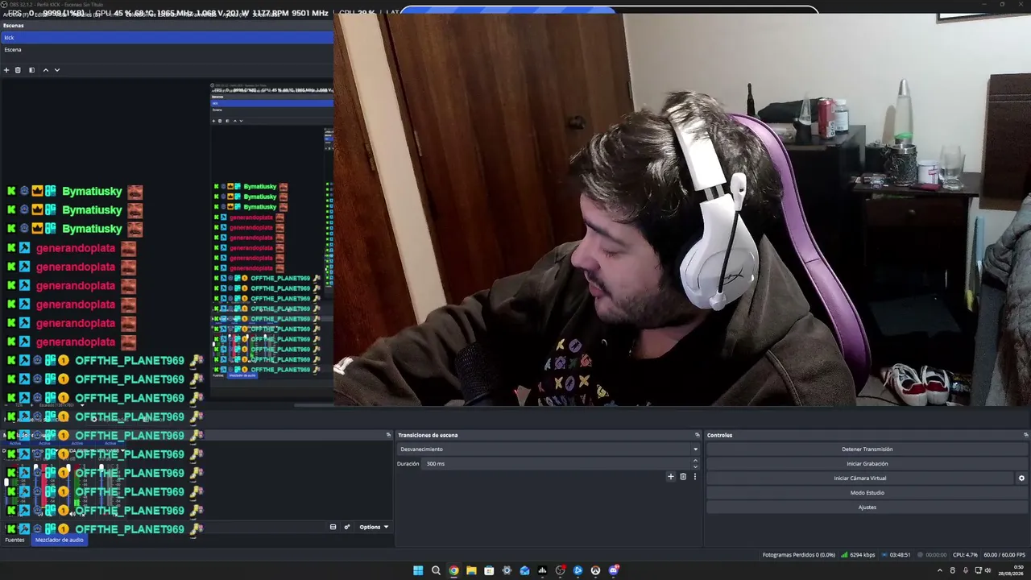
Task: Open volume control in system tray
Action: (x=988, y=570)
